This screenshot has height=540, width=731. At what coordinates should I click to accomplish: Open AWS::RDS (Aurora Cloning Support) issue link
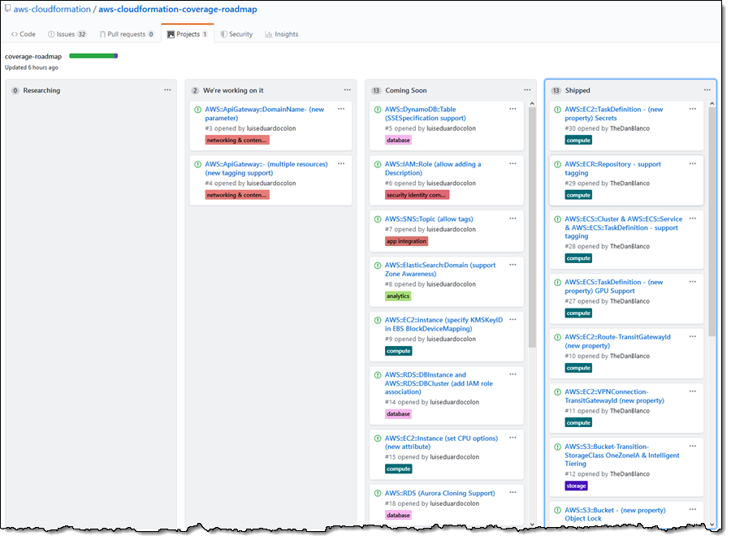point(439,493)
